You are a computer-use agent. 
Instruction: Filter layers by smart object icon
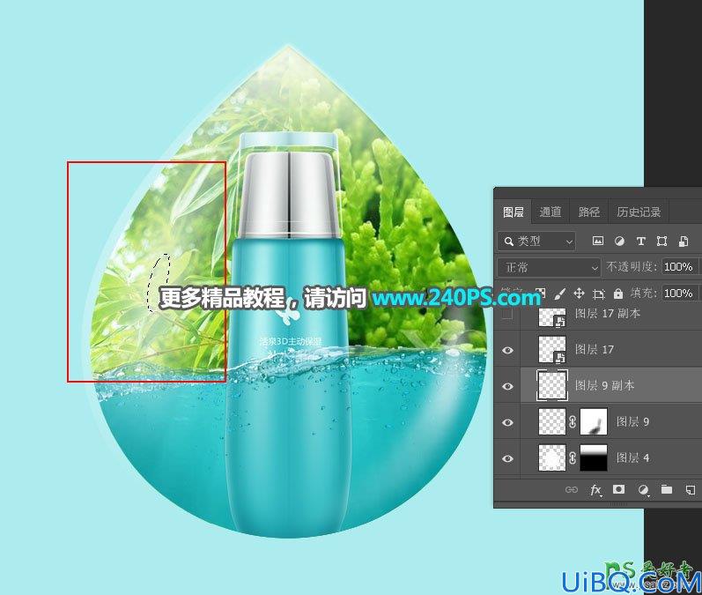[x=684, y=241]
